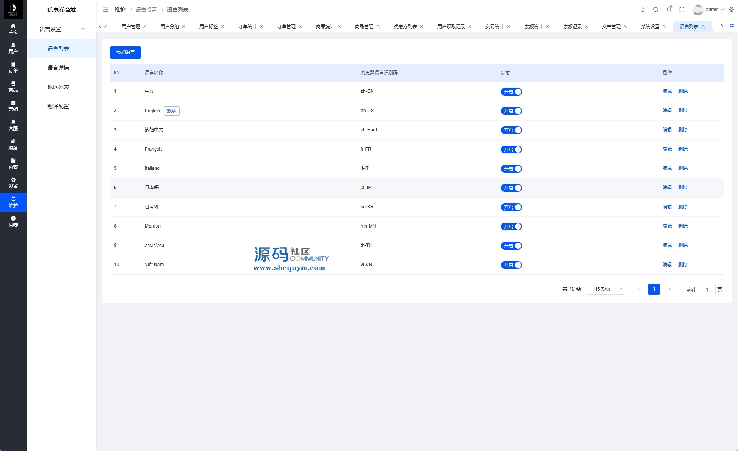
Task: Turn off Việt Nam language status
Action: (511, 265)
